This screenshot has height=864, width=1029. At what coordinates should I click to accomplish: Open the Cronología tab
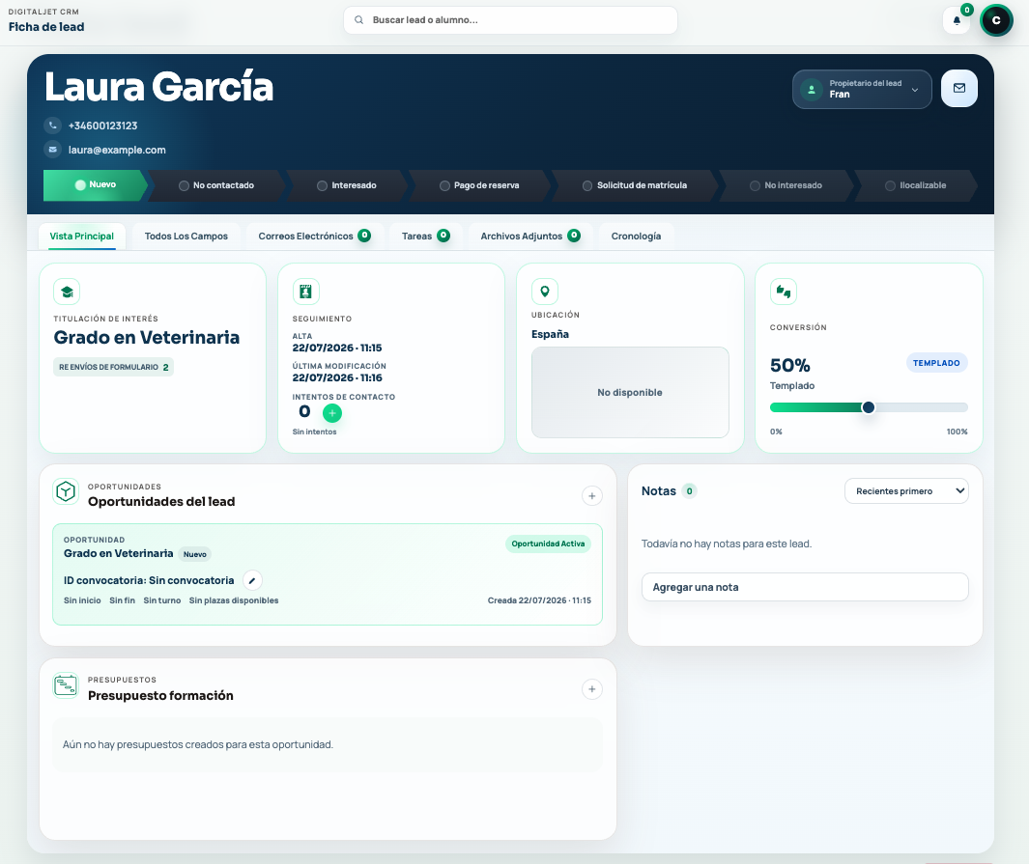coord(636,236)
